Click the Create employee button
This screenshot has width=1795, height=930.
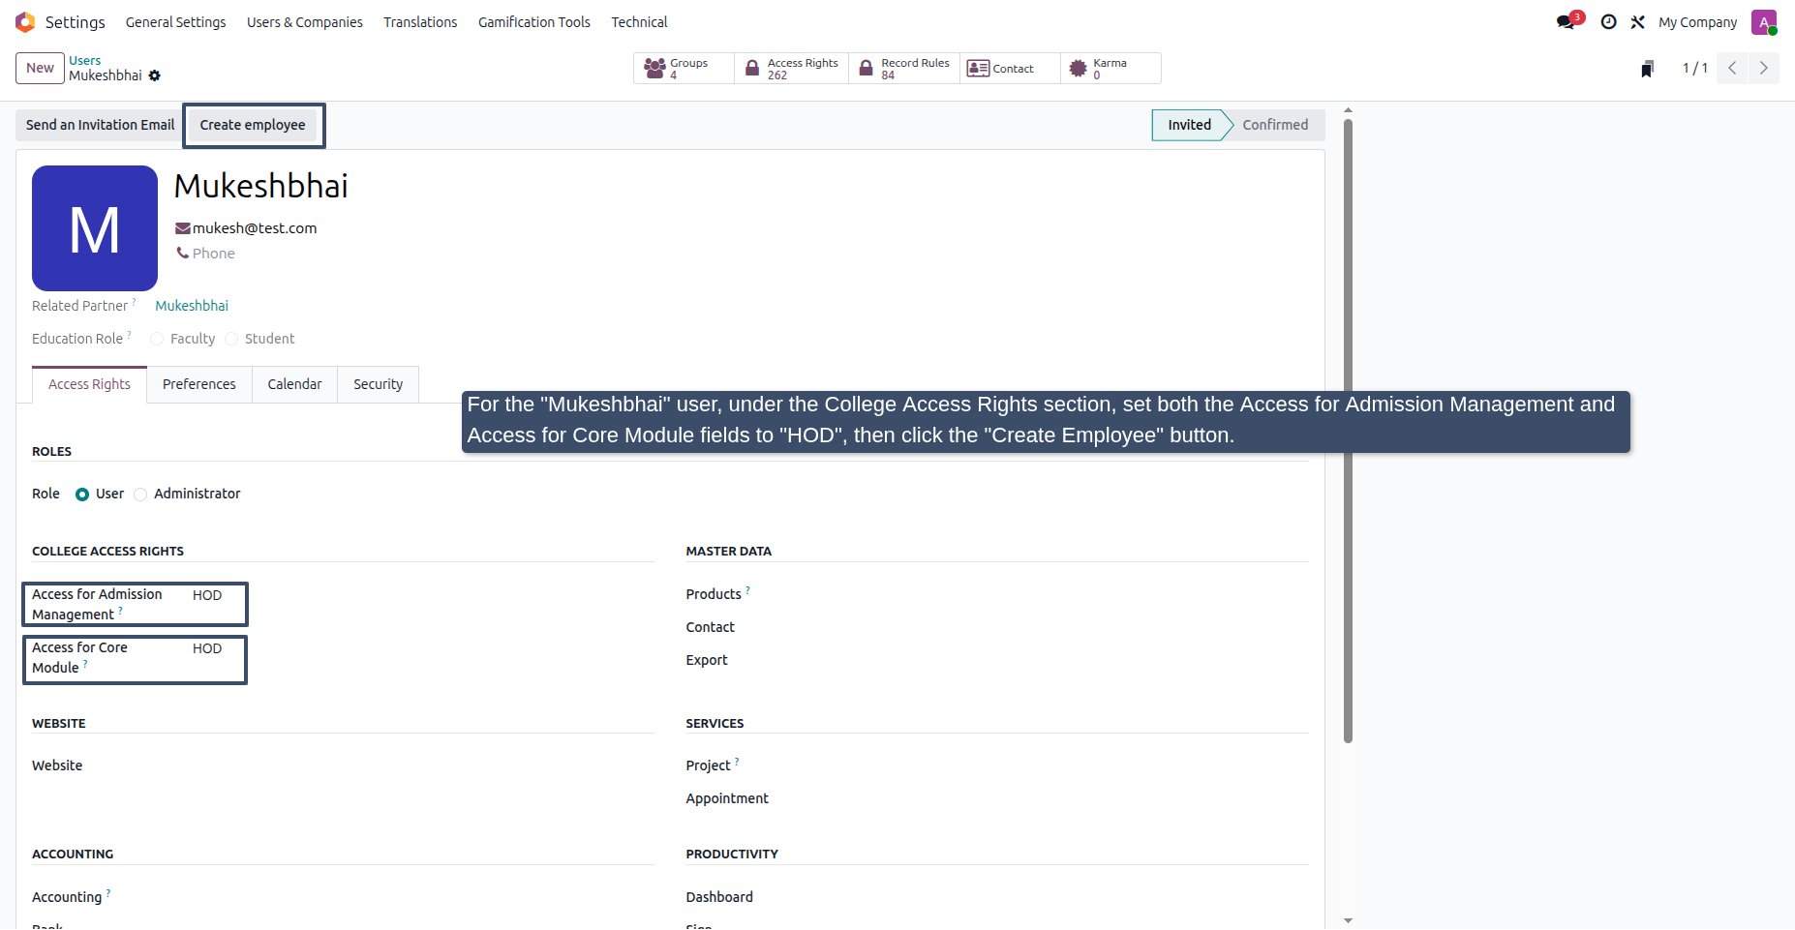coord(253,125)
